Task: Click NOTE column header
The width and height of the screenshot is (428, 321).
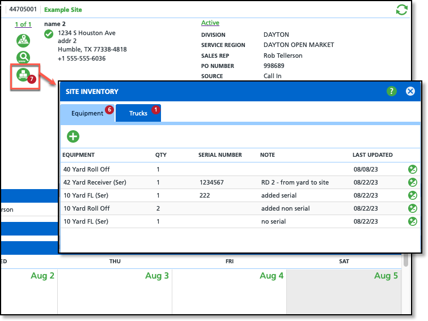Action: (268, 155)
